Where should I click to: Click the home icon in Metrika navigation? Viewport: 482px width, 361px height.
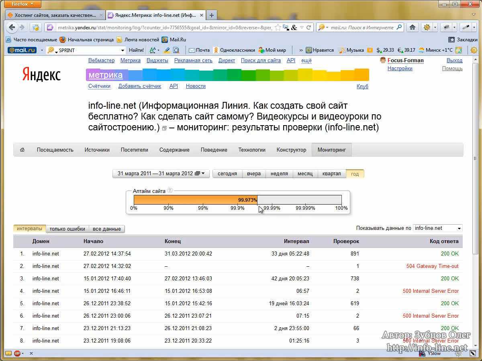(22, 150)
